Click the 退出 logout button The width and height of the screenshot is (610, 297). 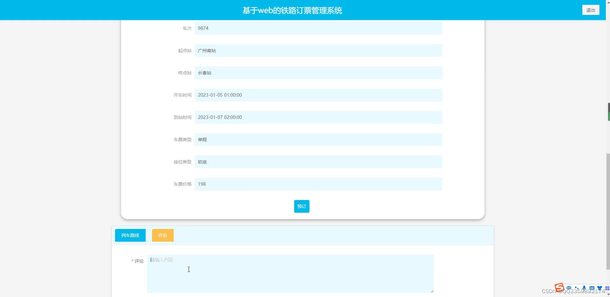[591, 10]
